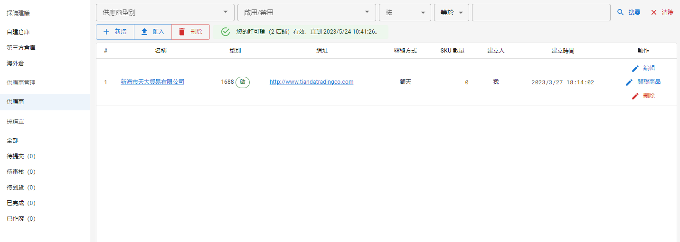Click the 型別 column header

[x=235, y=51]
